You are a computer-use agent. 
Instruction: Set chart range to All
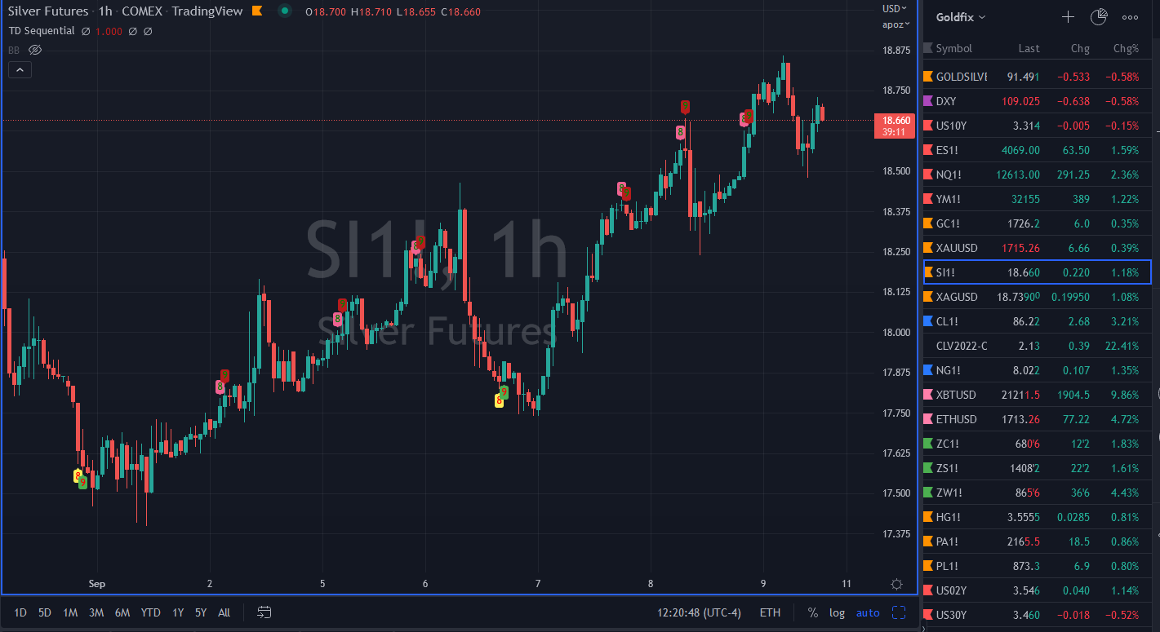pos(224,612)
